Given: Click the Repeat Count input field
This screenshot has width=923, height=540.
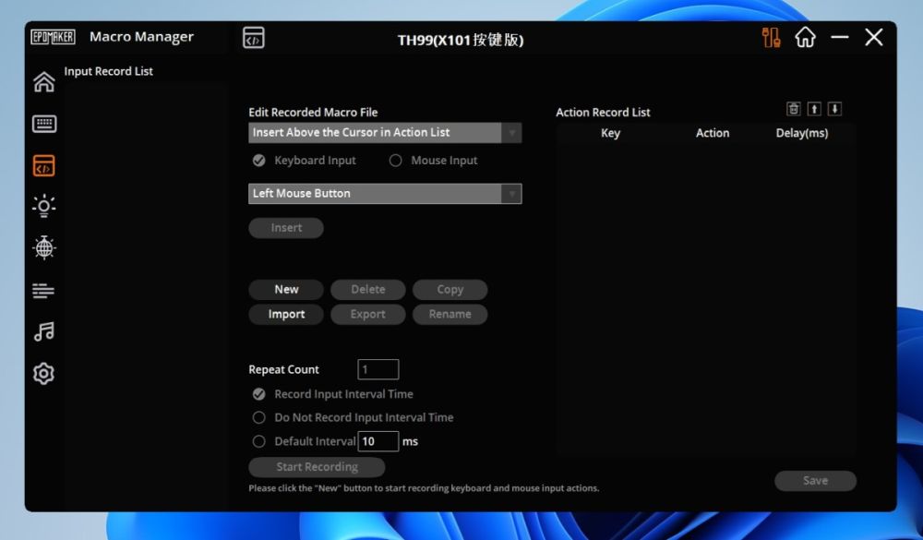Looking at the screenshot, I should pos(378,369).
